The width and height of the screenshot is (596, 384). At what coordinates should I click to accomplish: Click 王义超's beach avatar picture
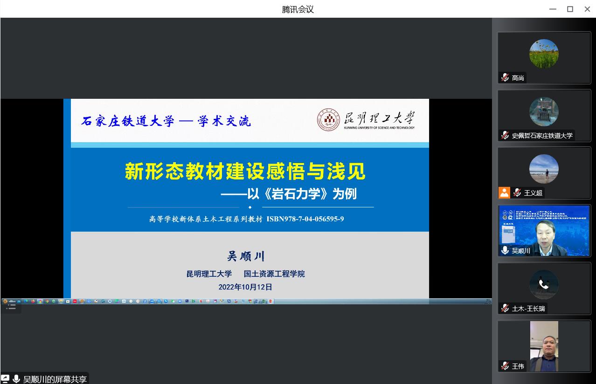(x=544, y=169)
